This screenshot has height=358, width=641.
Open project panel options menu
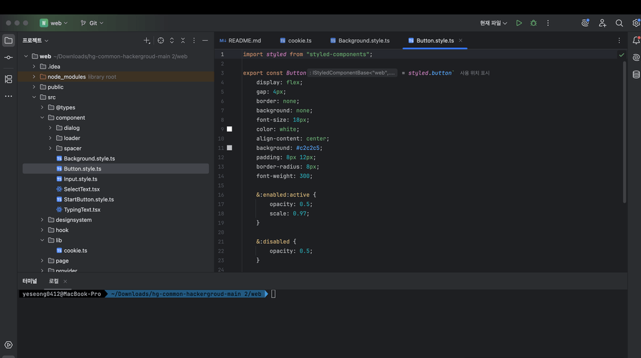(x=194, y=41)
